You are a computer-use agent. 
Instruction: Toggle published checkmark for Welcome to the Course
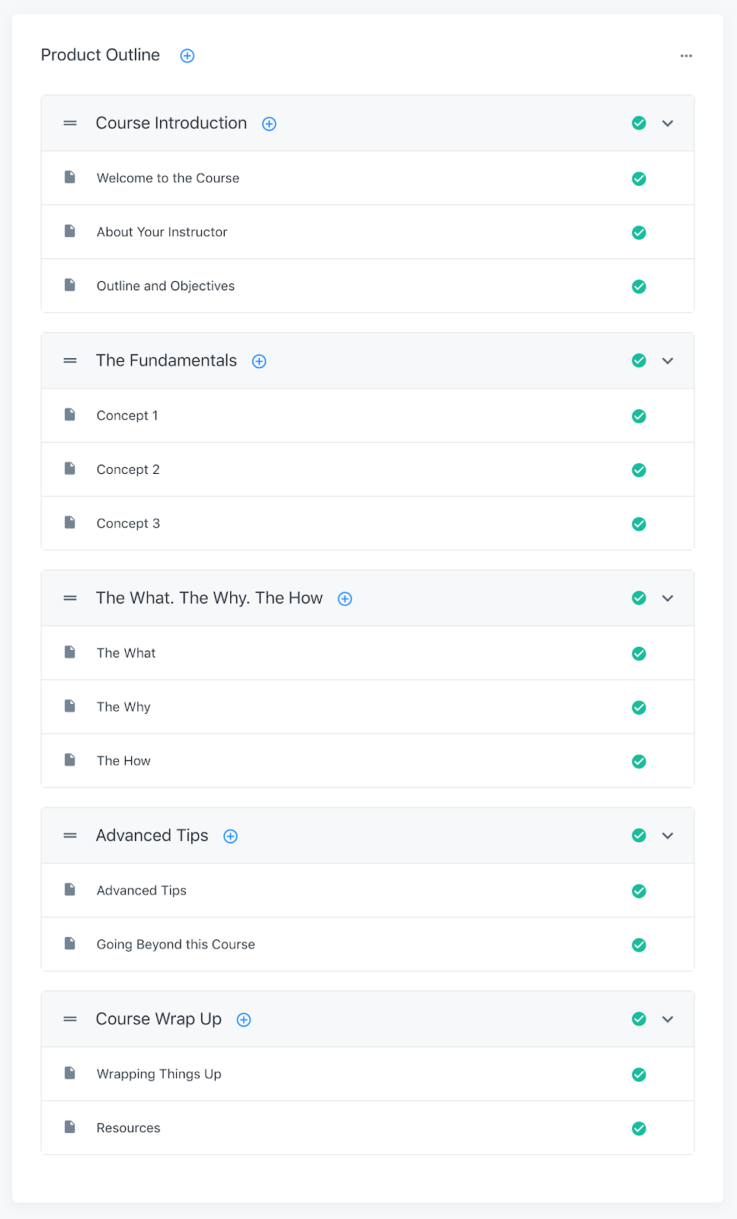pos(639,179)
